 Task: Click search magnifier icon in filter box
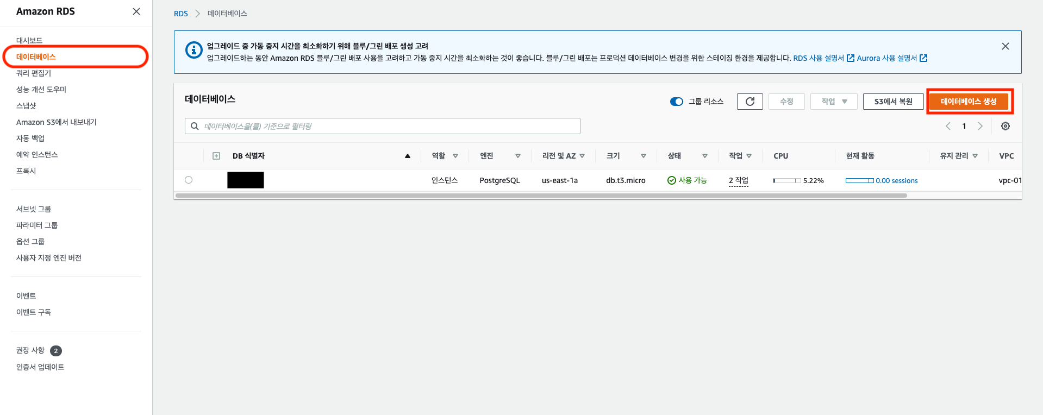195,126
